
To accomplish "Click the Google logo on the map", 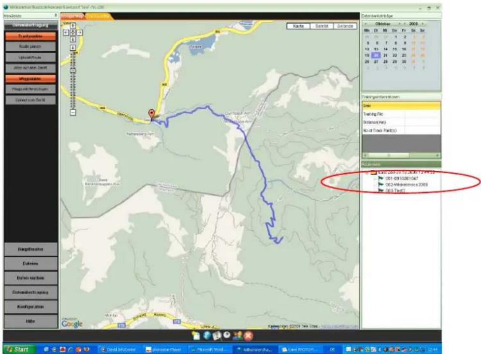I will click(x=72, y=324).
